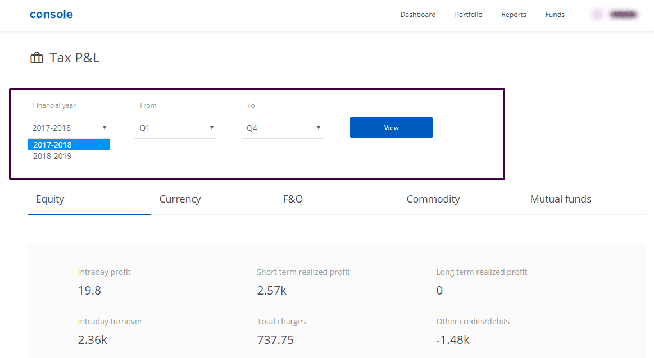
Task: Open the blurred user avatar
Action: [597, 15]
